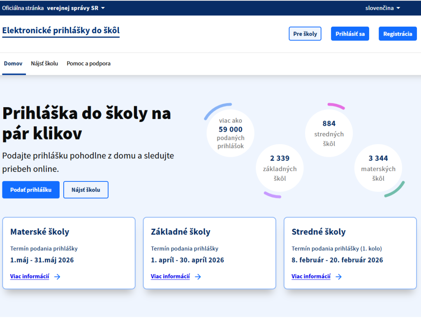Click the Elektronické prihlášky do škôl header link
Viewport: 421px width, 330px height.
[x=61, y=30]
